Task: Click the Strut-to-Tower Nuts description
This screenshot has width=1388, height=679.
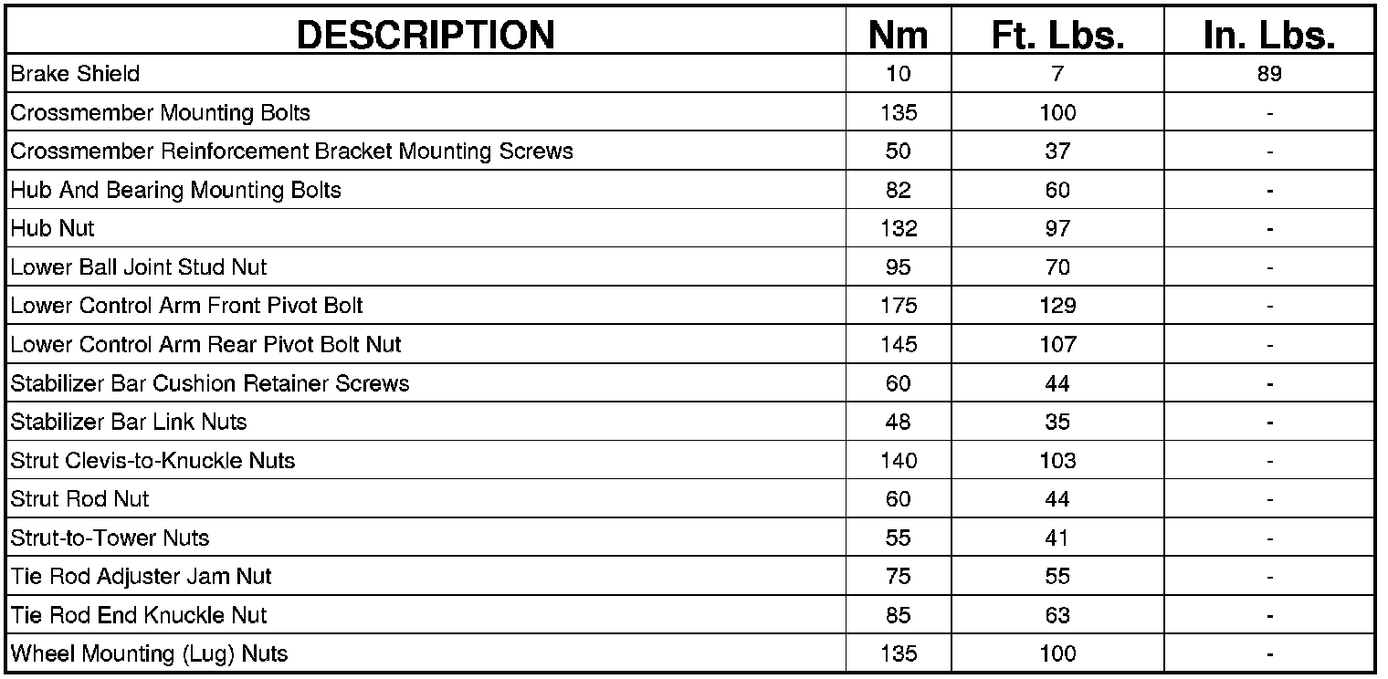Action: 110,538
